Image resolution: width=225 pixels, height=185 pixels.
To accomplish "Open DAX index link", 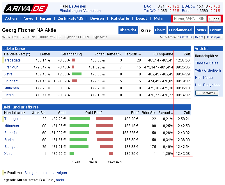I will click(148, 6).
